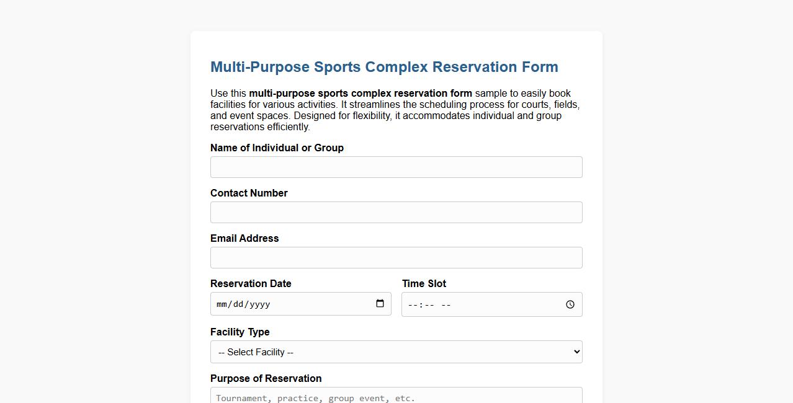
Task: Select the Contact Number input field
Action: [396, 212]
